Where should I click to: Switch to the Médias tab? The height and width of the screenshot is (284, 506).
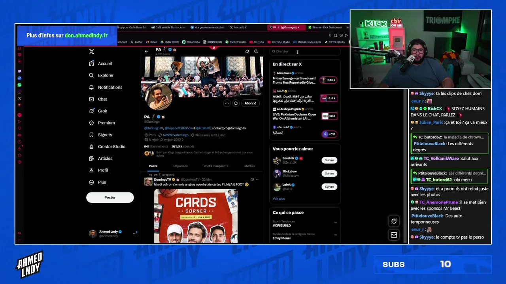click(x=249, y=166)
